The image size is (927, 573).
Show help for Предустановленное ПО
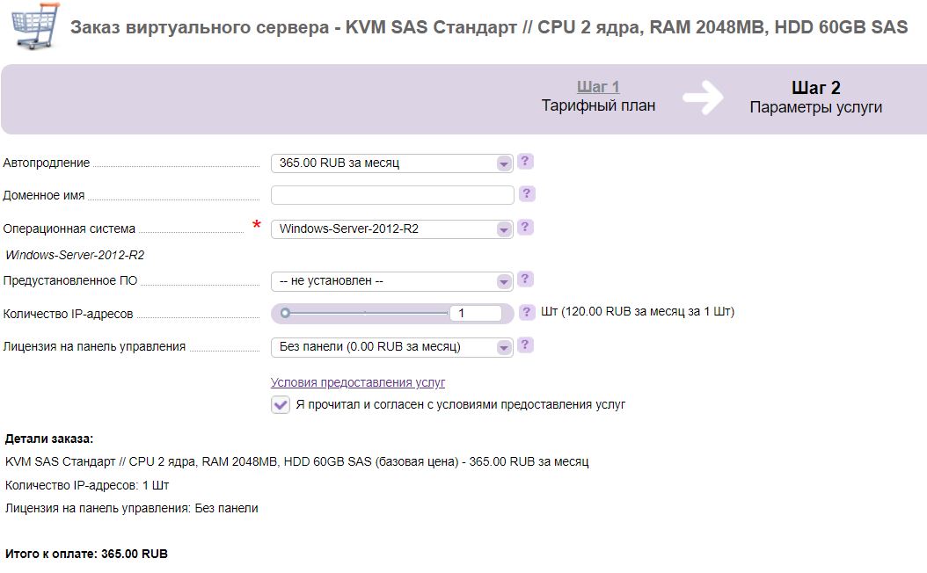pyautogui.click(x=525, y=279)
